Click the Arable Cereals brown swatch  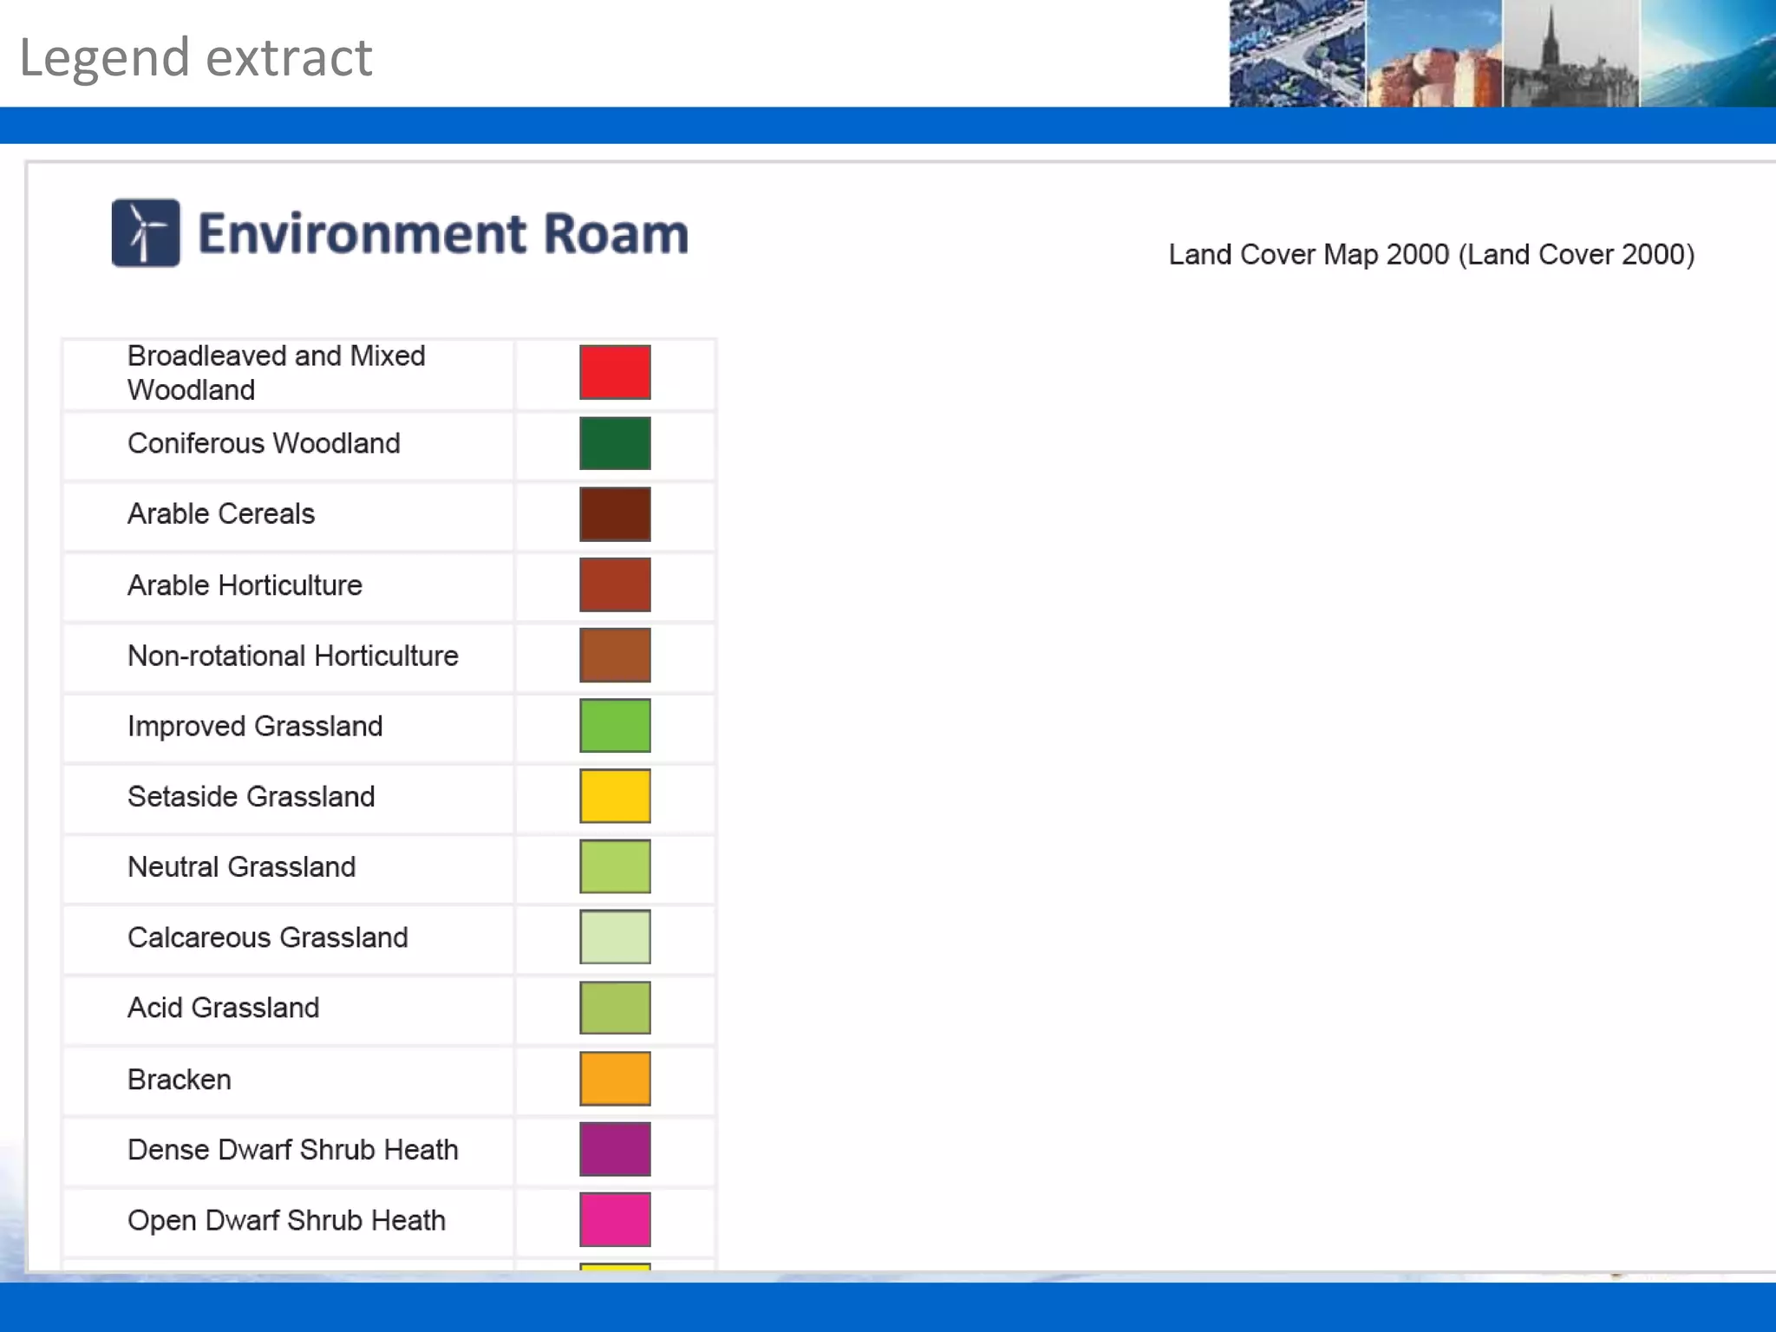point(615,514)
